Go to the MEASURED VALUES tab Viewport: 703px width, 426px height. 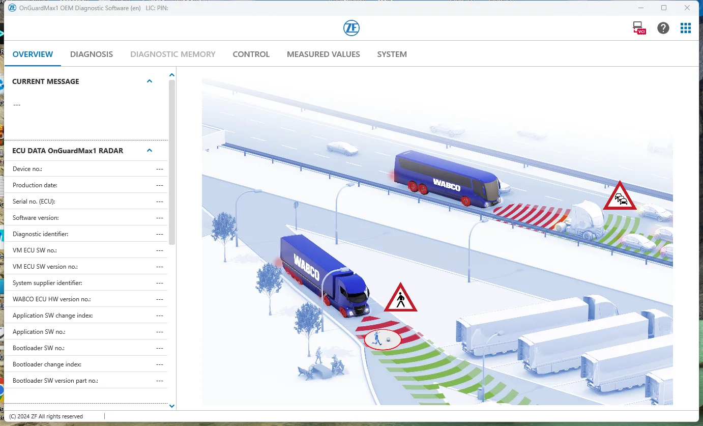point(324,54)
